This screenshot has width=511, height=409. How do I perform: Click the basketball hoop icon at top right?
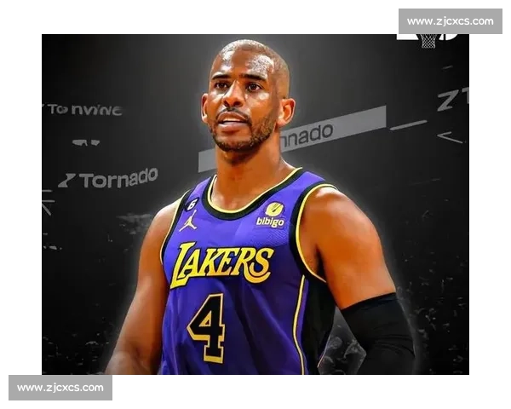point(428,40)
